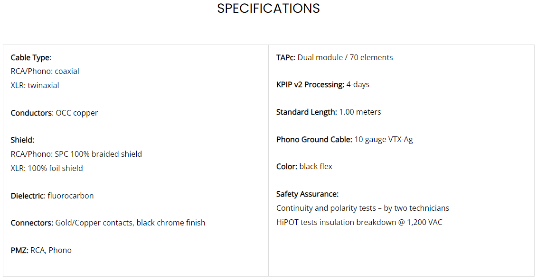This screenshot has width=537, height=279.
Task: Click XLR: twinaxial text
Action: [x=35, y=85]
